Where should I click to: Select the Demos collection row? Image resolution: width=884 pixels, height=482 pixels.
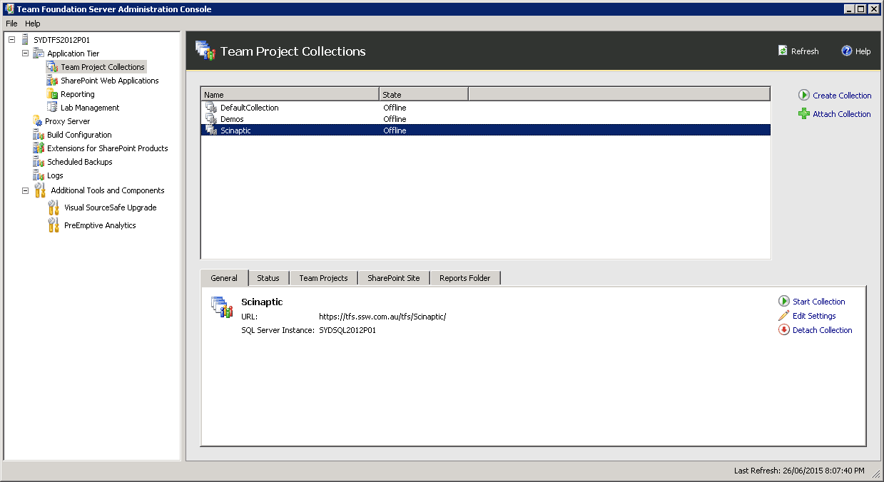[232, 119]
